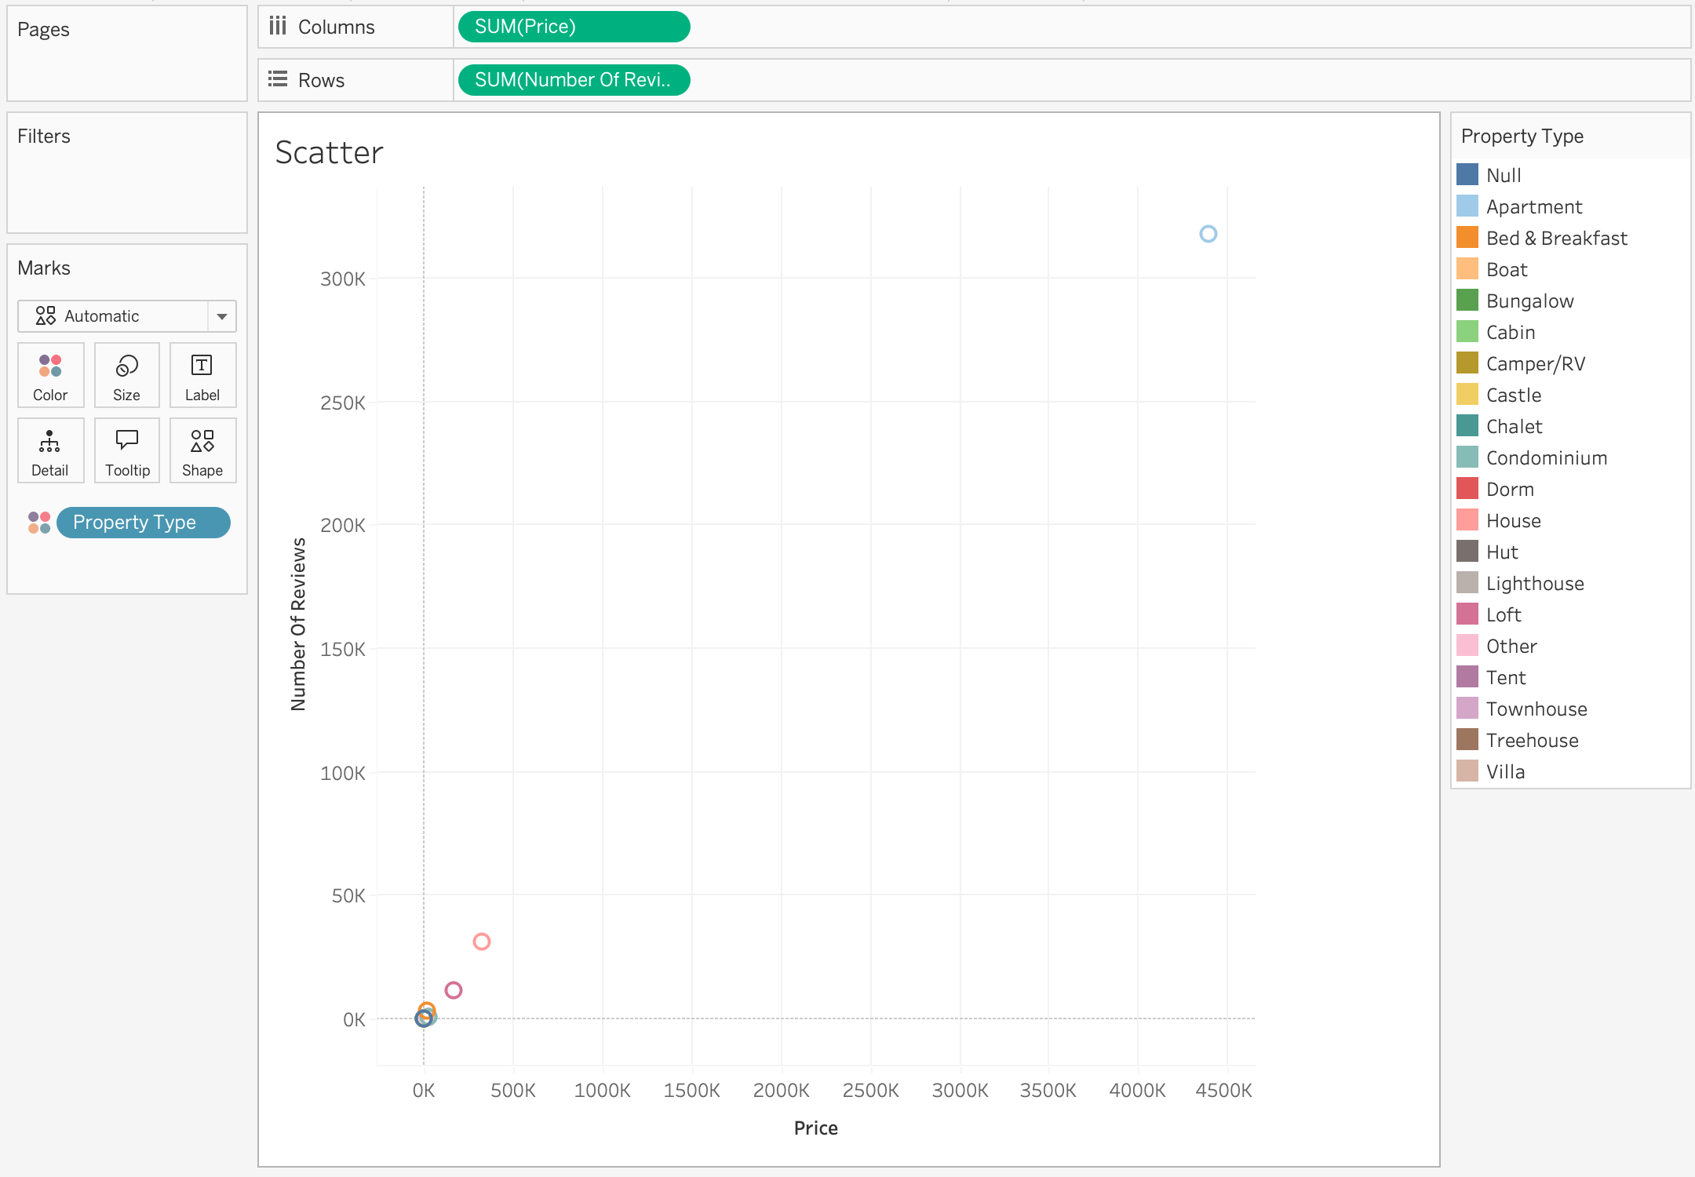The height and width of the screenshot is (1177, 1695).
Task: Select the topmost blue Apartment mark in the scatter plot
Action: tap(1208, 233)
